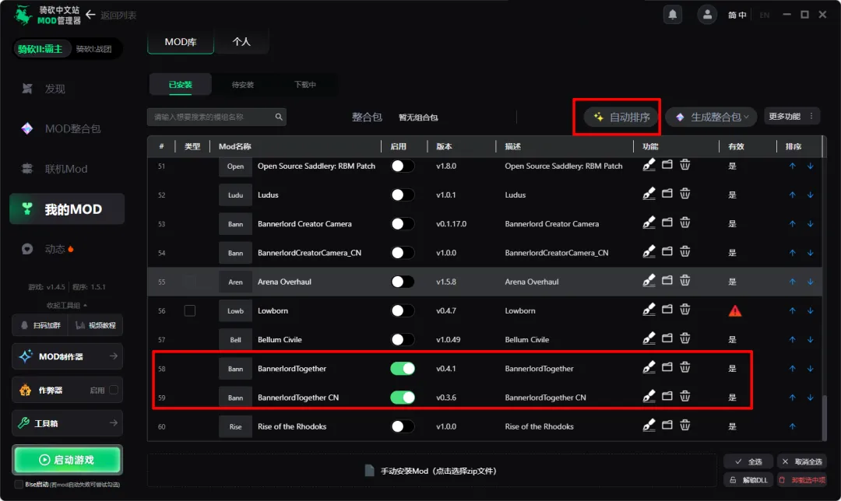Move BannerlordTogether up with the arrow icon
This screenshot has width=841, height=501.
792,369
